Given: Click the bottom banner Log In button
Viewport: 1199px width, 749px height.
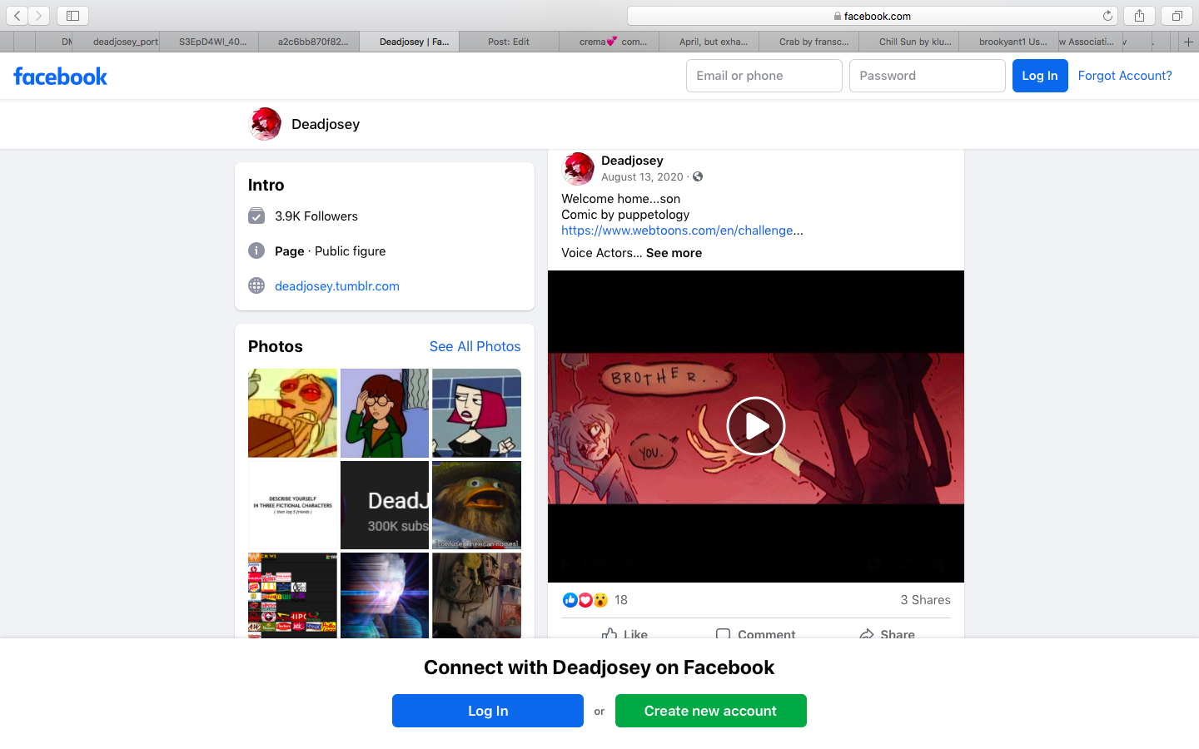Looking at the screenshot, I should tap(488, 711).
